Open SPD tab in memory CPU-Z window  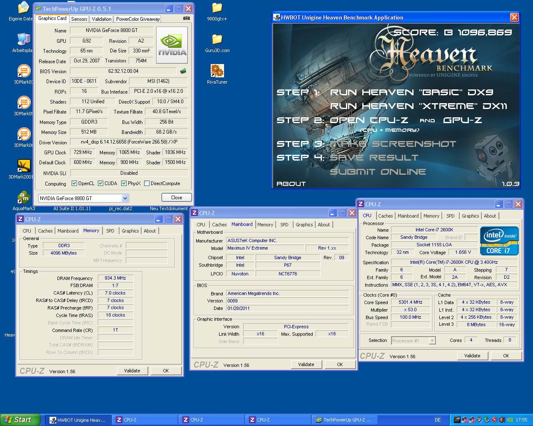coord(110,231)
